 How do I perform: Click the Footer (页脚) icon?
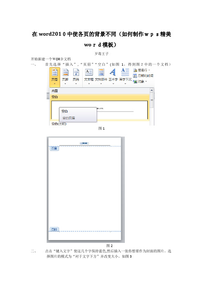(65, 72)
